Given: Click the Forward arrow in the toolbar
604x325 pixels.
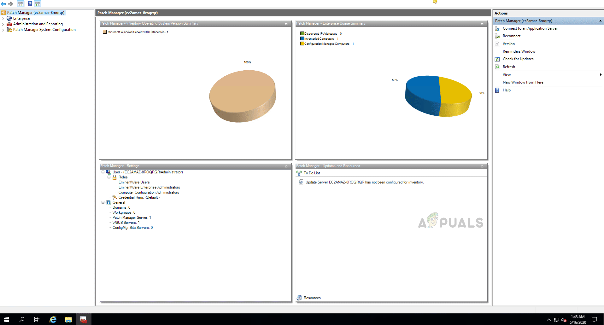Looking at the screenshot, I should coord(10,4).
